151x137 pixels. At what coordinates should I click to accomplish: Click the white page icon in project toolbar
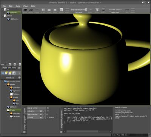[x=14, y=73]
